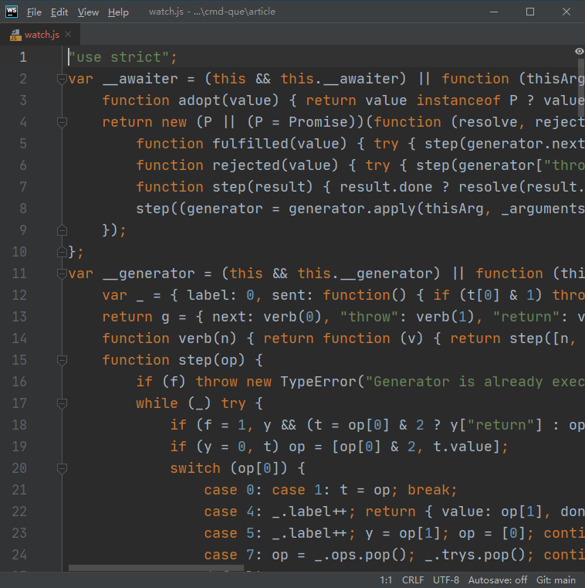
Task: Click TypeError on line 16
Action: pyautogui.click(x=318, y=382)
